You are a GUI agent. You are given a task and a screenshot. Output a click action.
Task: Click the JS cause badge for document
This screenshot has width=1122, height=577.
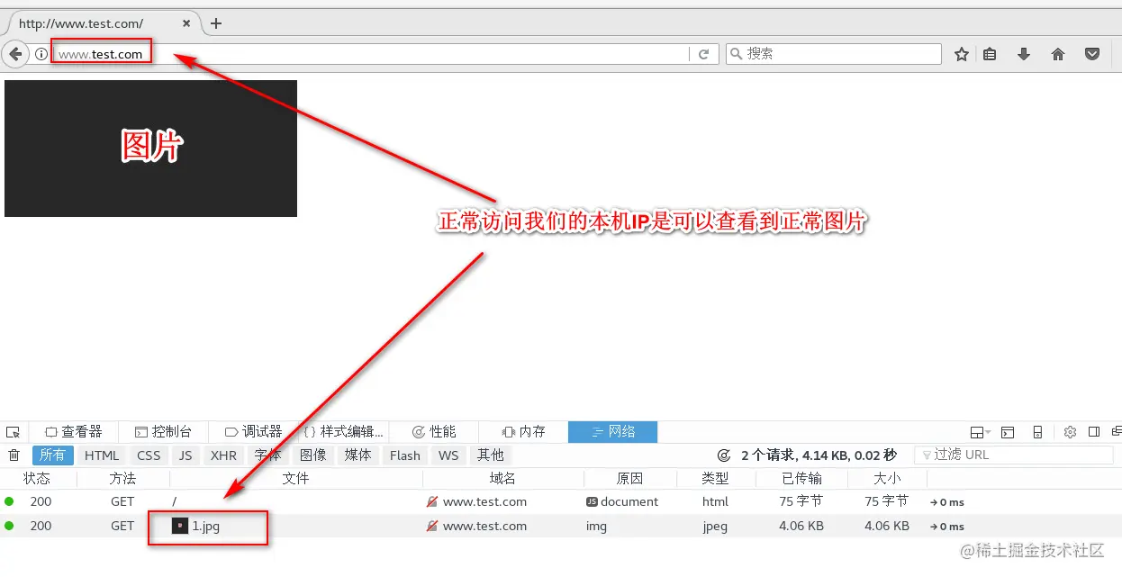click(592, 501)
